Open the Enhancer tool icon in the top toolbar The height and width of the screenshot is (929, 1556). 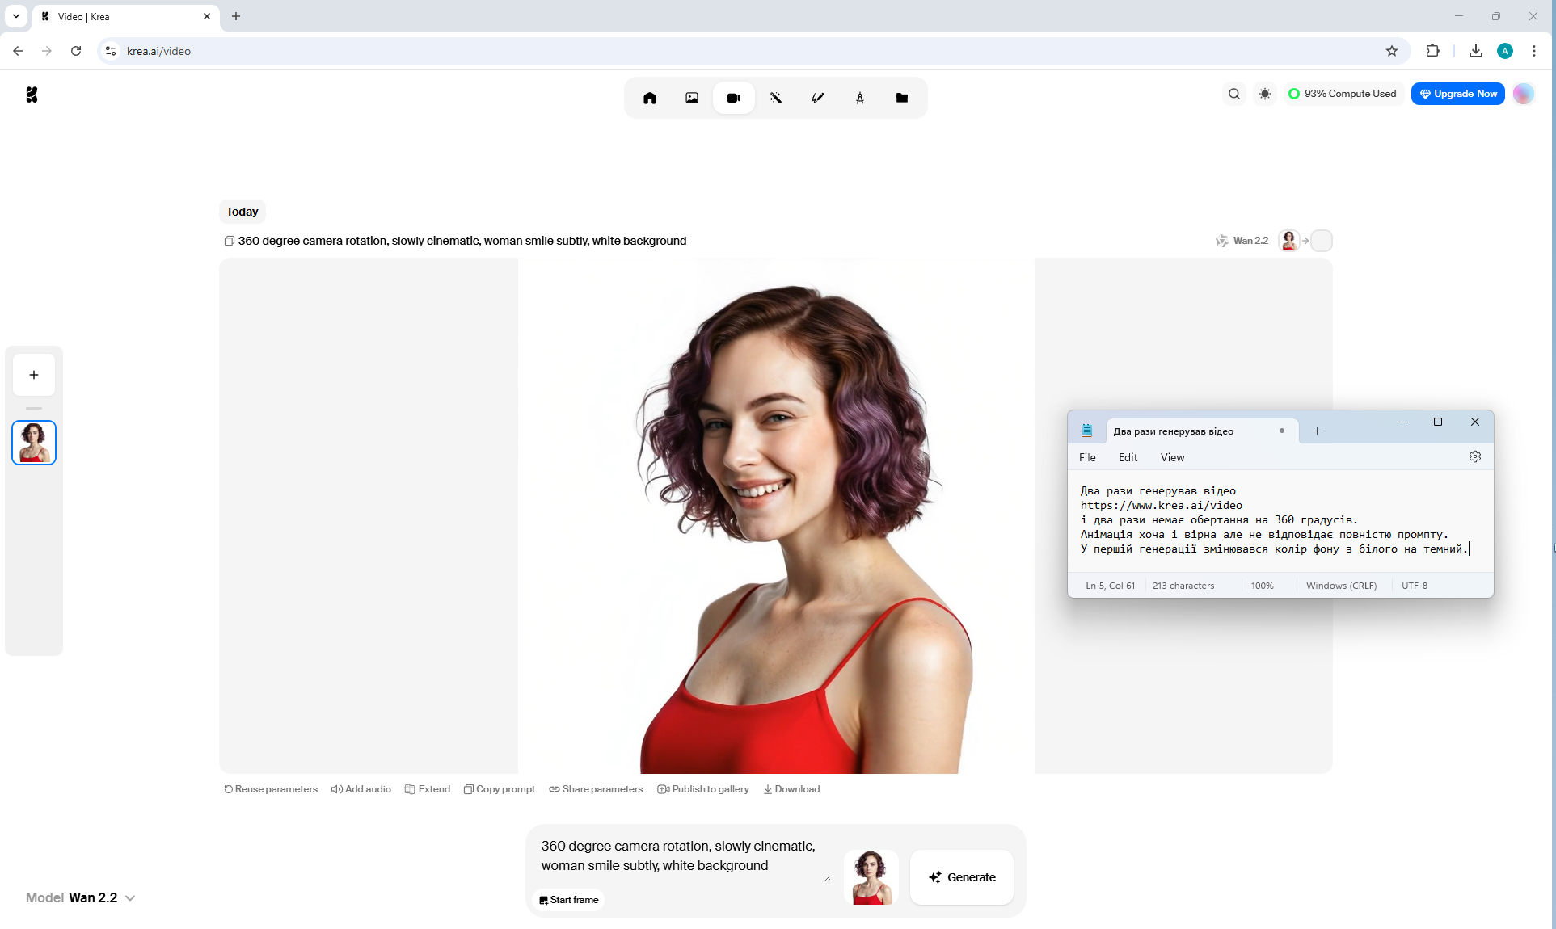(x=776, y=98)
